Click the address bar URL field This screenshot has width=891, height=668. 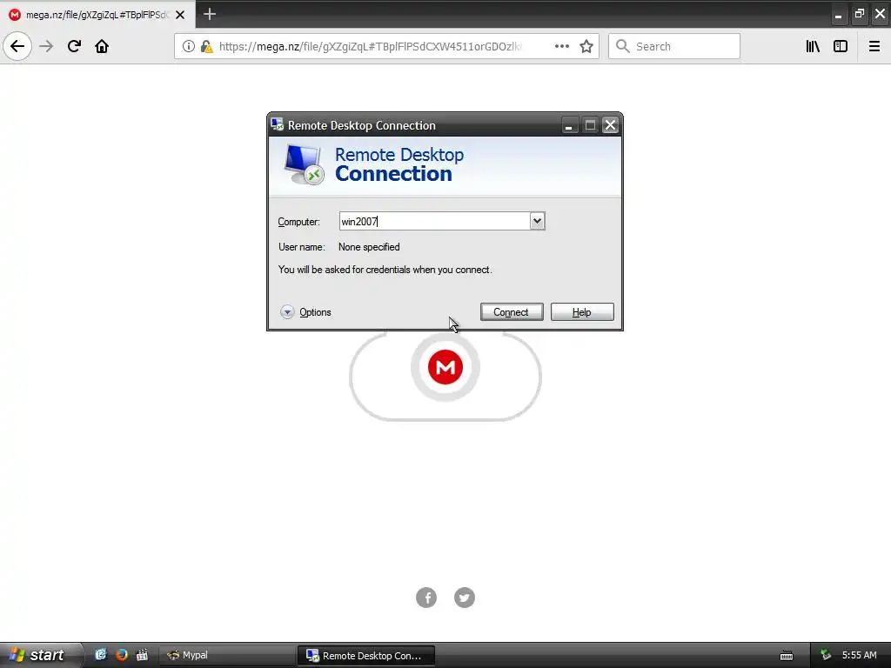click(x=369, y=47)
